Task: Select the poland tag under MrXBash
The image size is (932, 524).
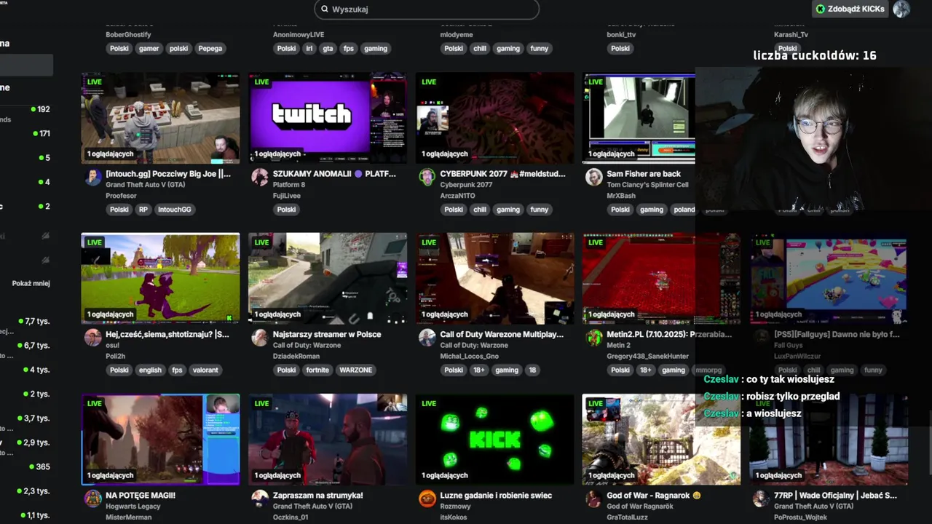Action: [x=684, y=210]
